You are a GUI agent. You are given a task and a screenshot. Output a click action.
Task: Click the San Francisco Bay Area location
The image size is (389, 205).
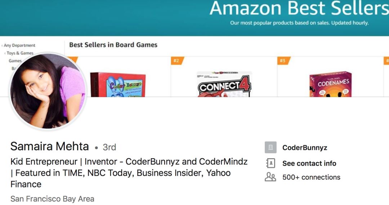[x=52, y=199]
